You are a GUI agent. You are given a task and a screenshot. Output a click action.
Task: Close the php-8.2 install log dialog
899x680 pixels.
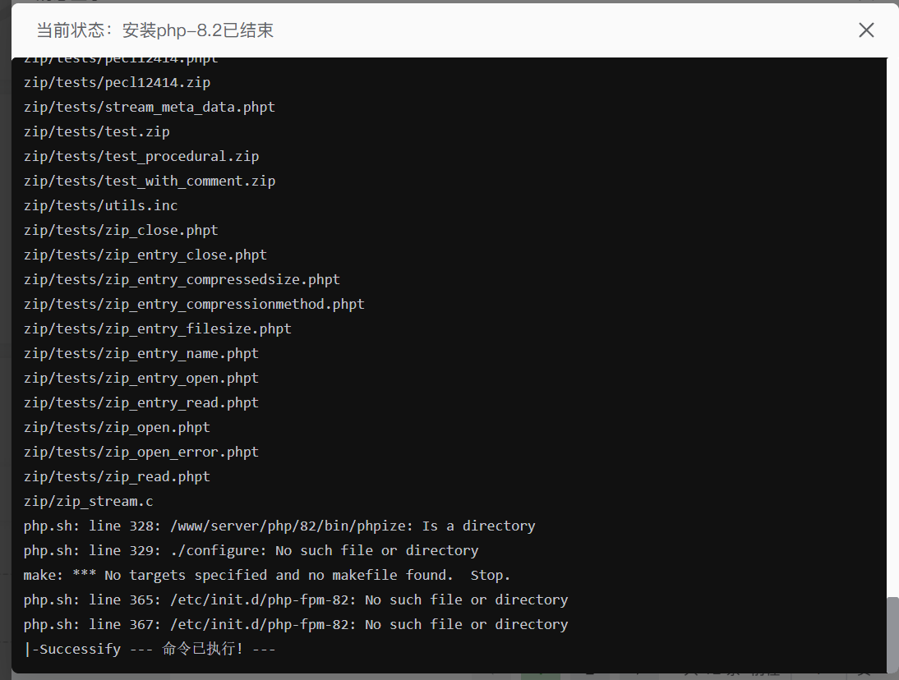[866, 30]
